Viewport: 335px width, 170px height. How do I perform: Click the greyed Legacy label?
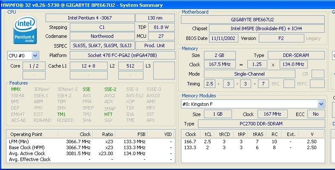[313, 38]
